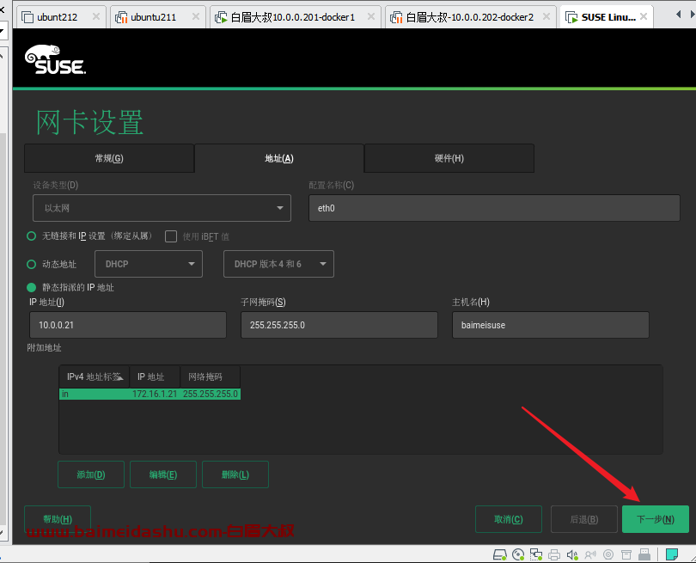The width and height of the screenshot is (696, 563).
Task: Select 无链接和IP设置 radio option
Action: point(31,236)
